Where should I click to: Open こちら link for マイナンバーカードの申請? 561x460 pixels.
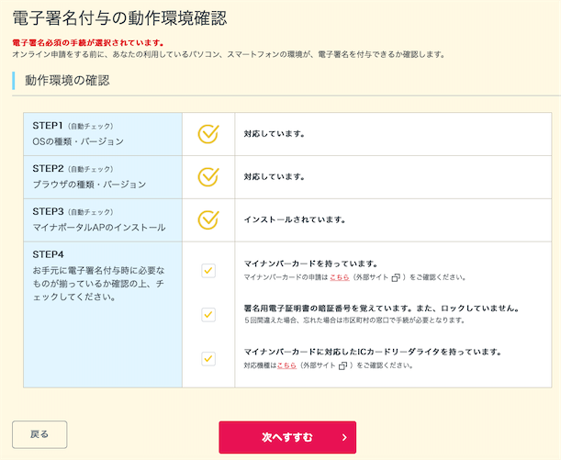[339, 276]
